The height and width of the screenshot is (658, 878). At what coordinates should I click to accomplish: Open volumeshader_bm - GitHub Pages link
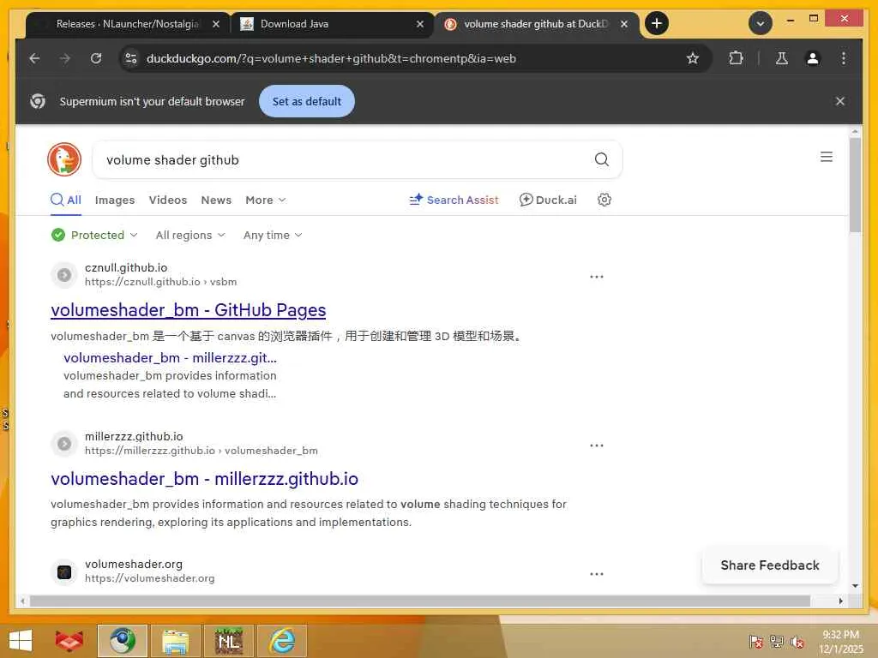pyautogui.click(x=188, y=310)
